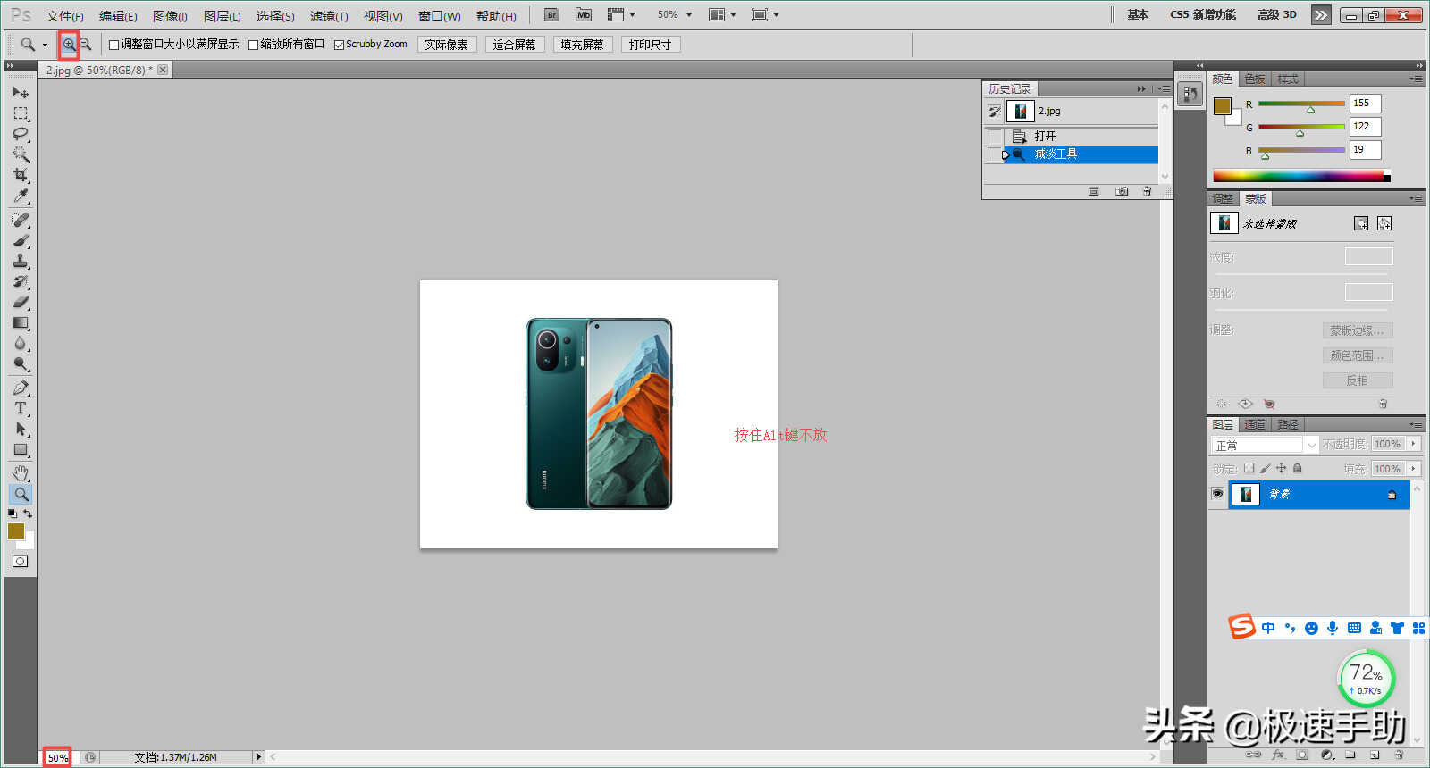Toggle Quick Mask mode icon
Screen dimensions: 1430x768
tap(21, 561)
